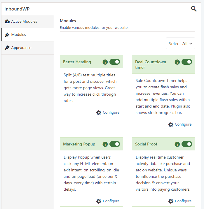Click gear icon in Deal Countdown card
Image resolution: width=204 pixels, height=209 pixels.
pyautogui.click(x=171, y=124)
